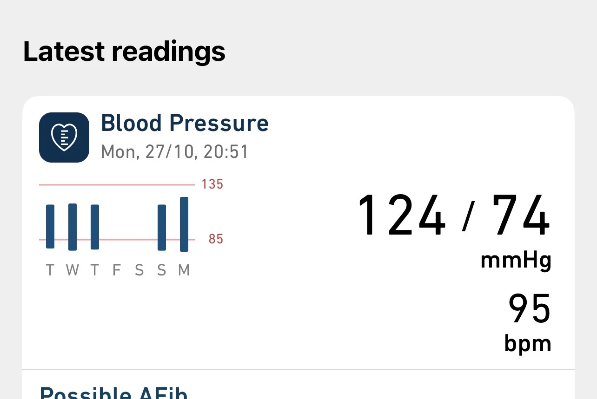Open the Possible AFib section
597x399 pixels.
tap(114, 392)
